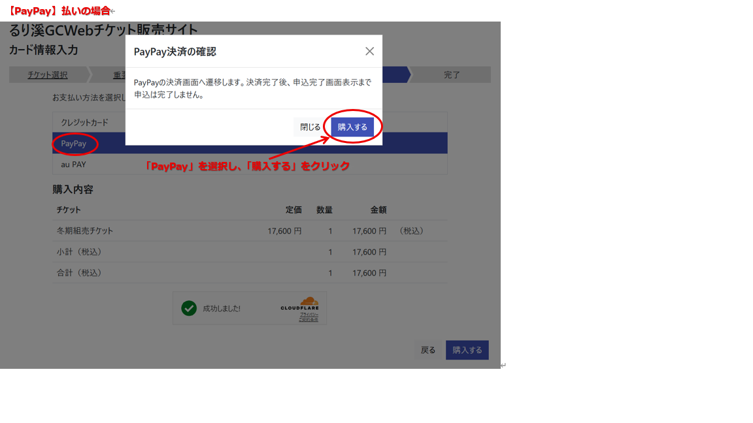This screenshot has width=753, height=423.
Task: Open the partially hidden 重要 step link
Action: click(x=120, y=75)
